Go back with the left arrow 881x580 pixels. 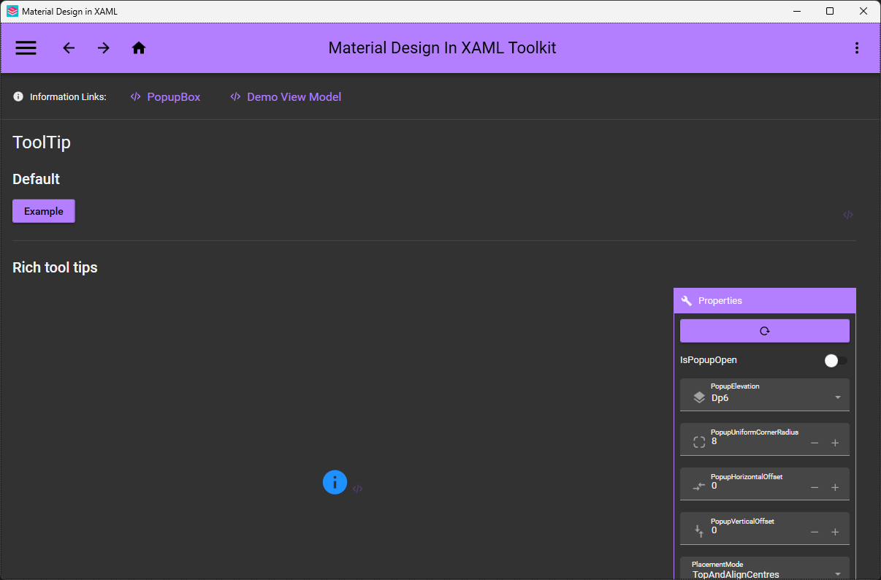(x=69, y=48)
